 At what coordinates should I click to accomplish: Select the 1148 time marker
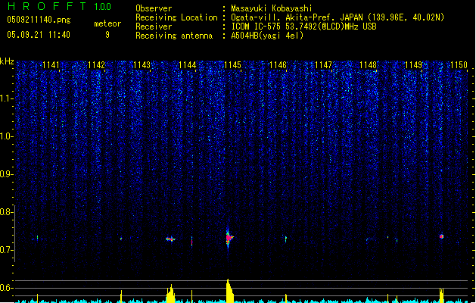(369, 65)
